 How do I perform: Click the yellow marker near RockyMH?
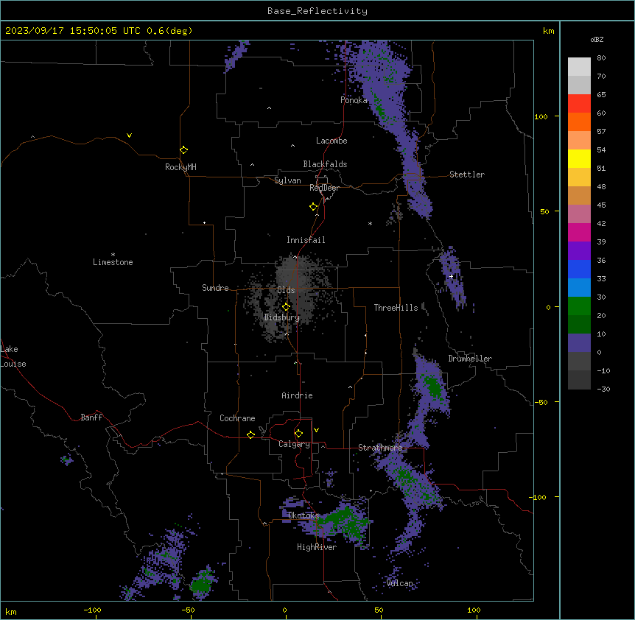point(184,150)
